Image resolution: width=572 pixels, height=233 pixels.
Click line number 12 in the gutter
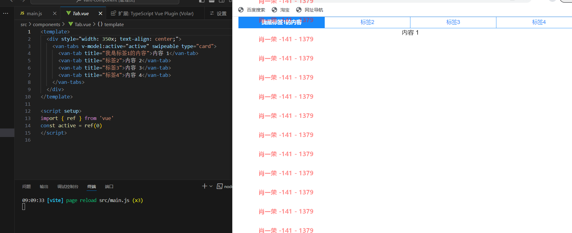pos(28,111)
